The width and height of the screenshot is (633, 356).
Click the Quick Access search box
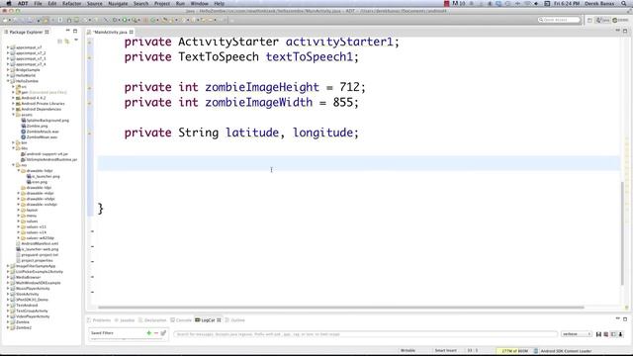[559, 20]
